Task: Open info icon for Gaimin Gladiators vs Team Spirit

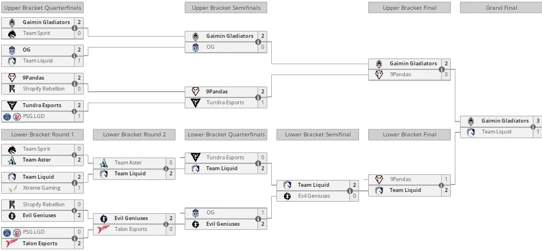Action: pyautogui.click(x=75, y=28)
